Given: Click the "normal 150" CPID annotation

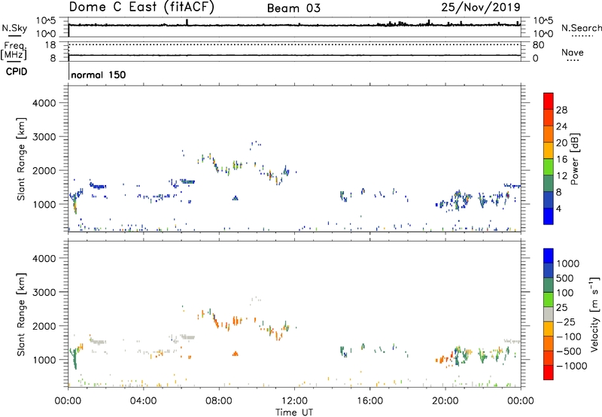Looking at the screenshot, I should [x=99, y=75].
